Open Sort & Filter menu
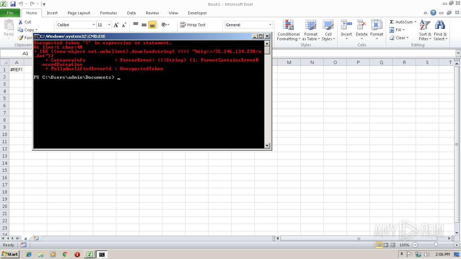 tap(425, 31)
